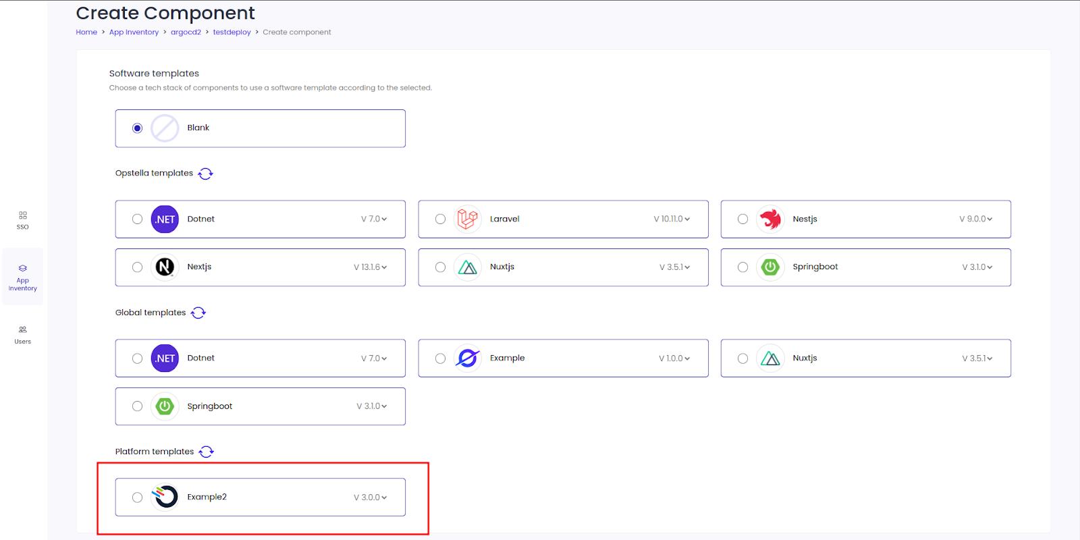
Task: Click the 'Create Component' page title
Action: pos(165,13)
